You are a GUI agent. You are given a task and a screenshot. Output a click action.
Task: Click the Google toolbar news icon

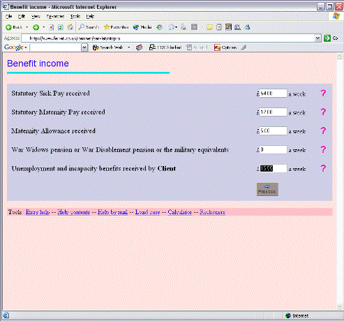coord(139,47)
